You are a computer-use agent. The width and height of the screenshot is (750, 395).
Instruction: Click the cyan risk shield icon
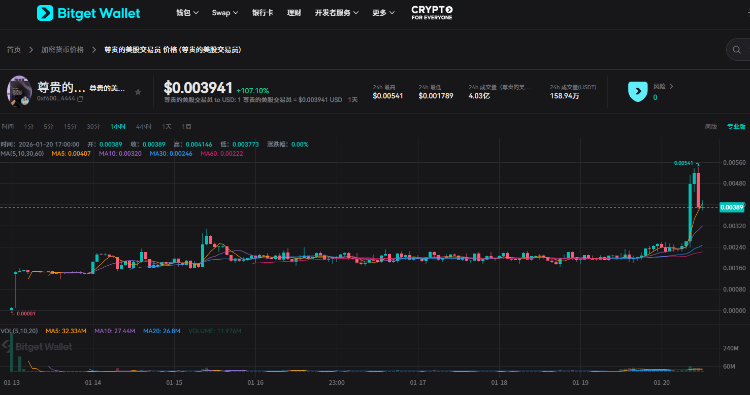click(x=638, y=92)
